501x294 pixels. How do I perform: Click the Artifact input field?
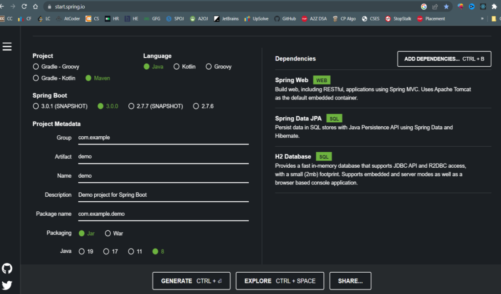(x=163, y=157)
